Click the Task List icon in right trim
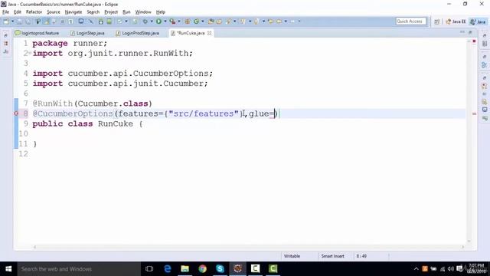This screenshot has width=490, height=276. (x=485, y=44)
